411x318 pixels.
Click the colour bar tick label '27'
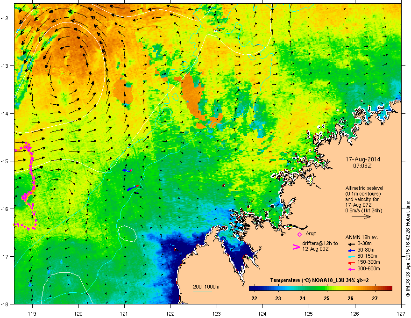tap(375, 298)
